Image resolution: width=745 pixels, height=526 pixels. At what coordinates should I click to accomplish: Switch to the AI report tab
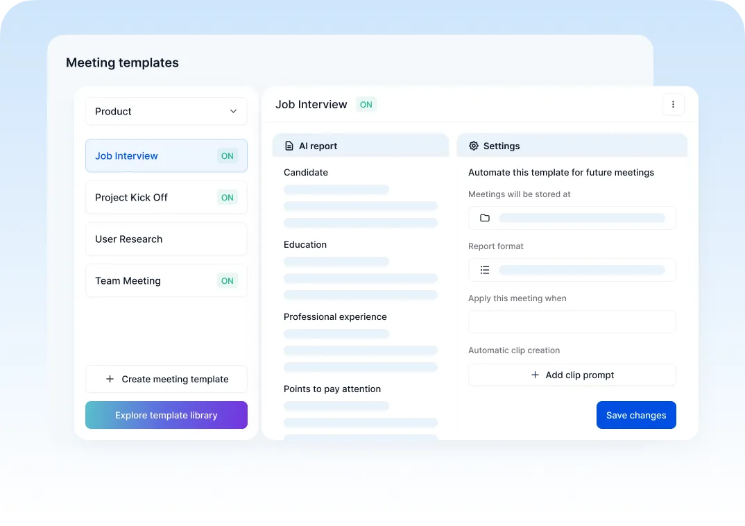click(360, 146)
